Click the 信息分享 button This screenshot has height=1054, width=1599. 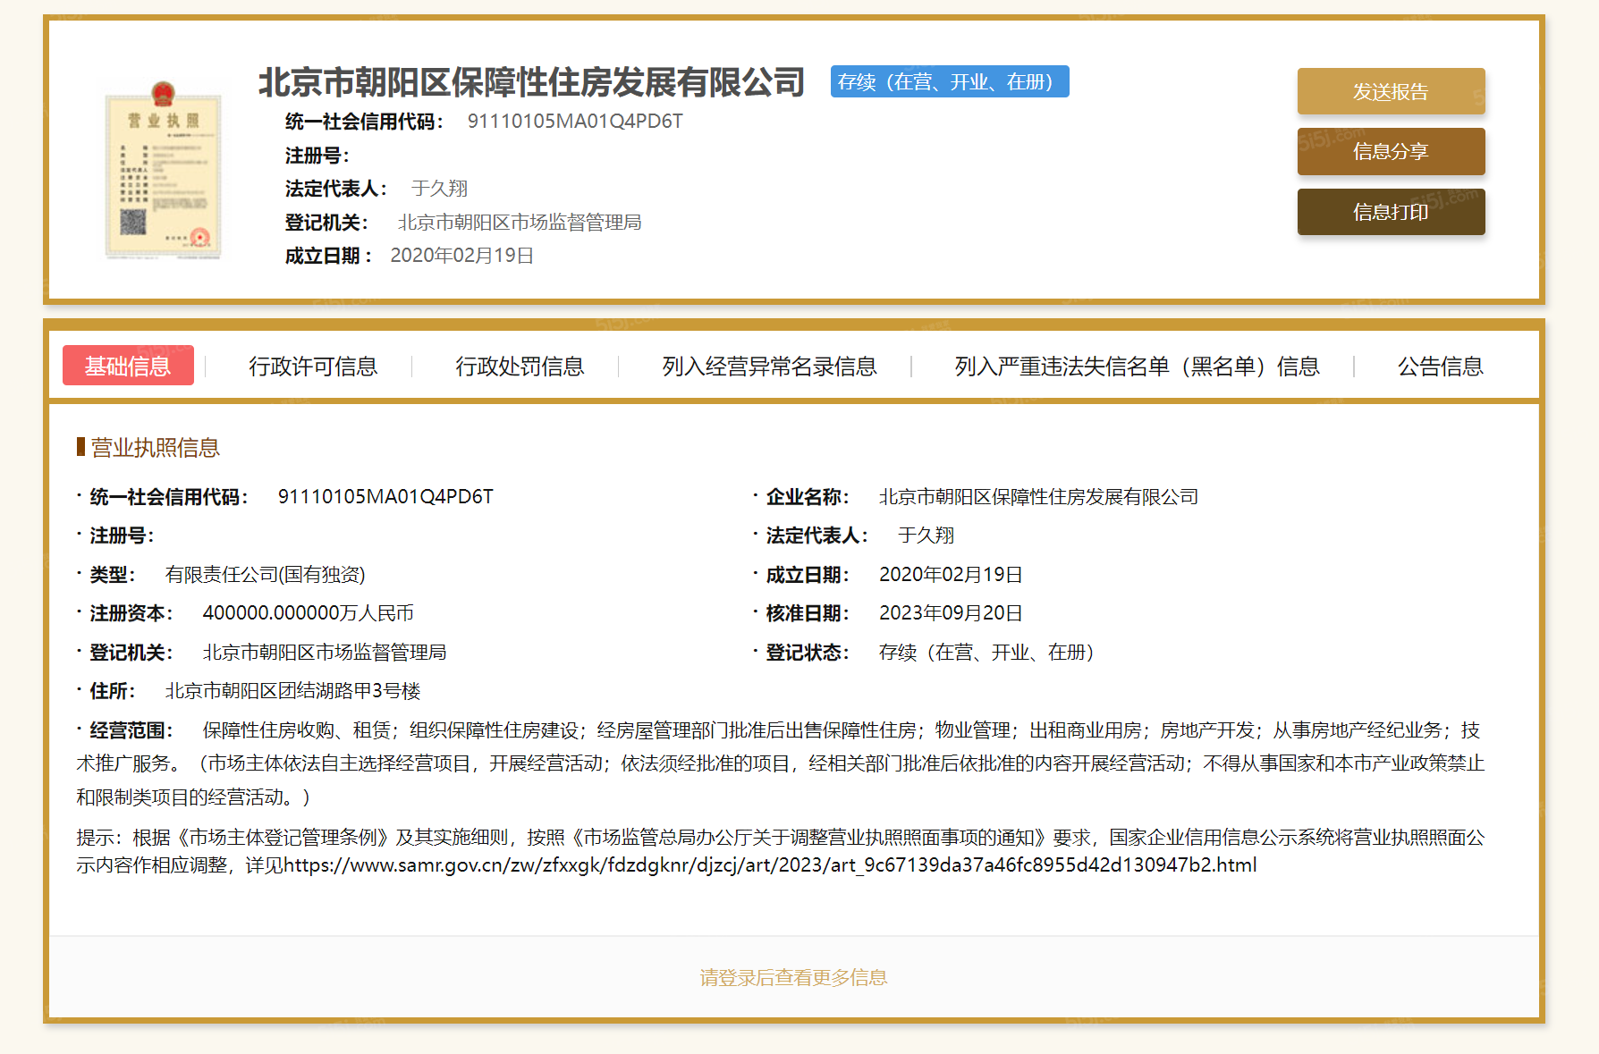(1391, 151)
